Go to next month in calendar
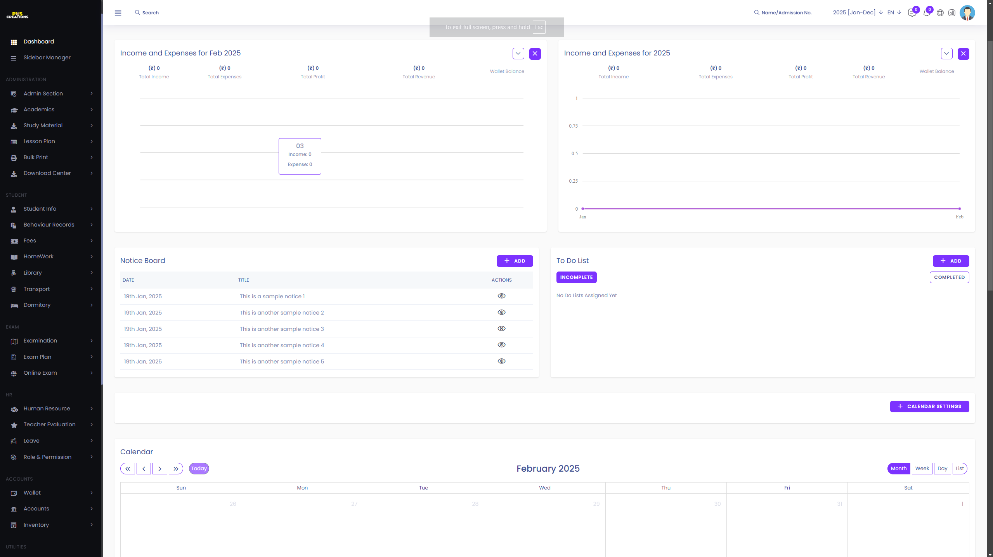 (x=159, y=469)
